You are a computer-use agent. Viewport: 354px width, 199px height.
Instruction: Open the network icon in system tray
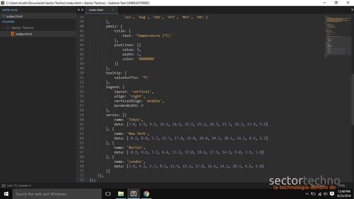tap(320, 194)
